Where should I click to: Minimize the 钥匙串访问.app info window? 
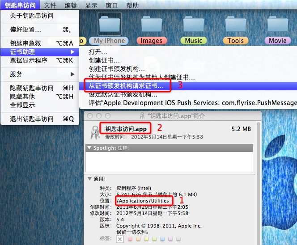coord(99,116)
